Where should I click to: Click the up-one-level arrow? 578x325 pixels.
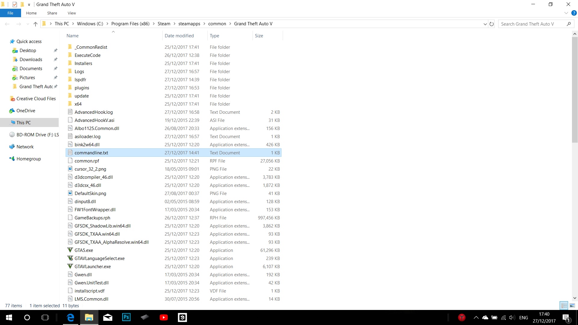[36, 24]
